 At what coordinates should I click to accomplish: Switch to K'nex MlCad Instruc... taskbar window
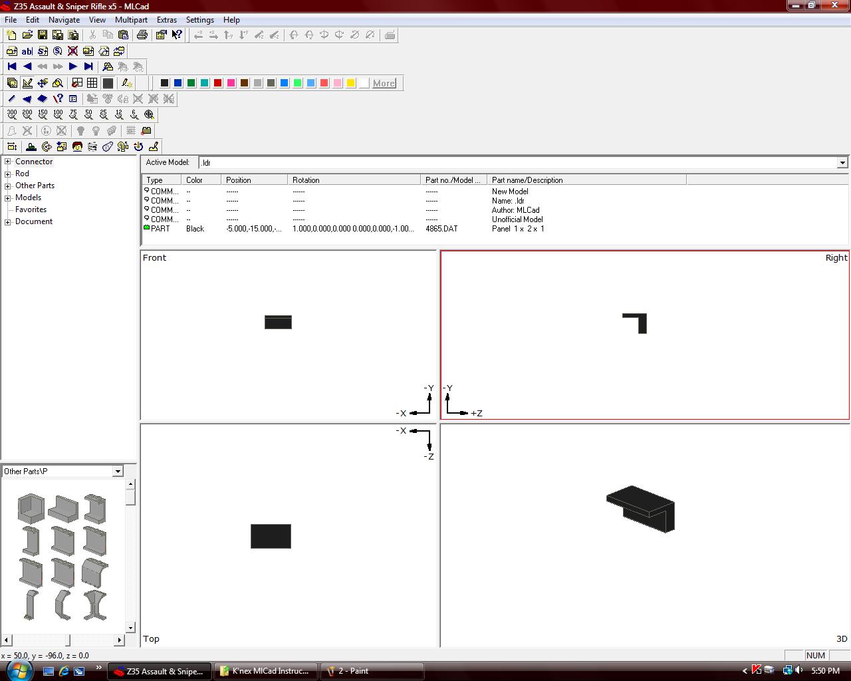265,671
